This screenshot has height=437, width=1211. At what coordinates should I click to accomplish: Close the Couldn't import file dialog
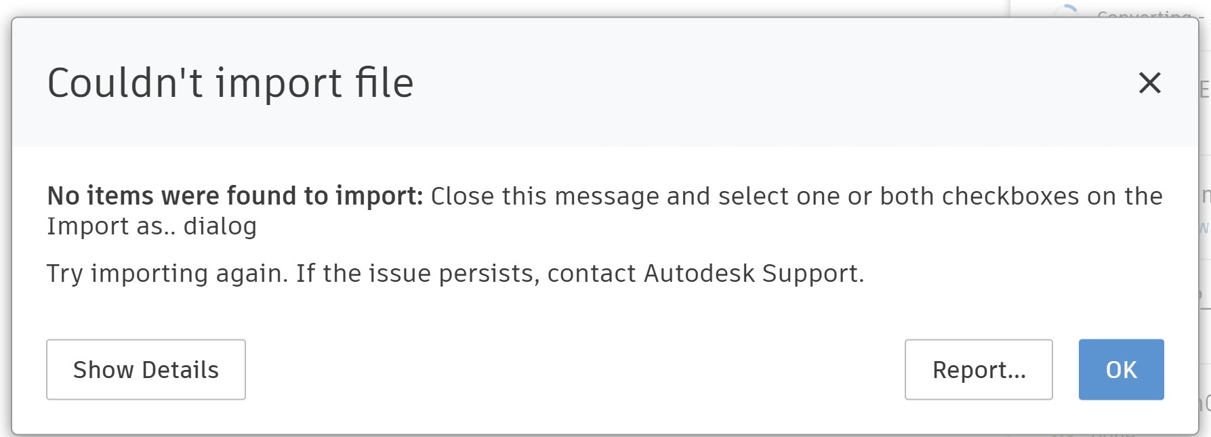click(x=1149, y=83)
